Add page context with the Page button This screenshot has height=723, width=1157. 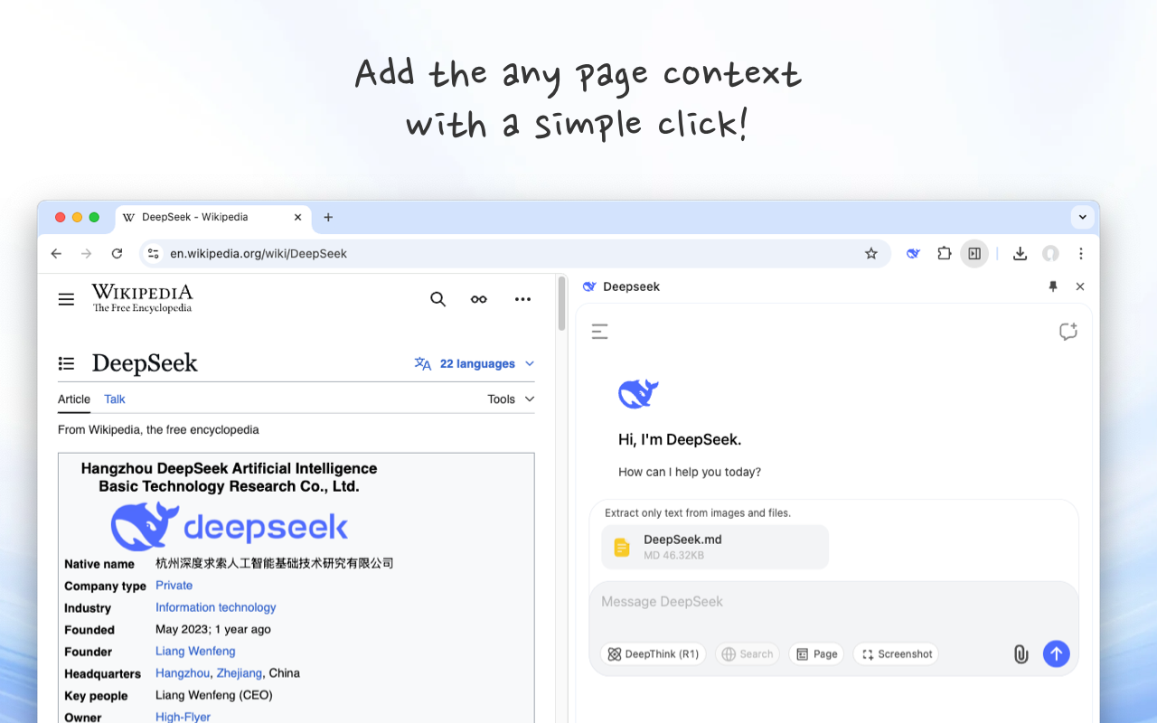[817, 654]
